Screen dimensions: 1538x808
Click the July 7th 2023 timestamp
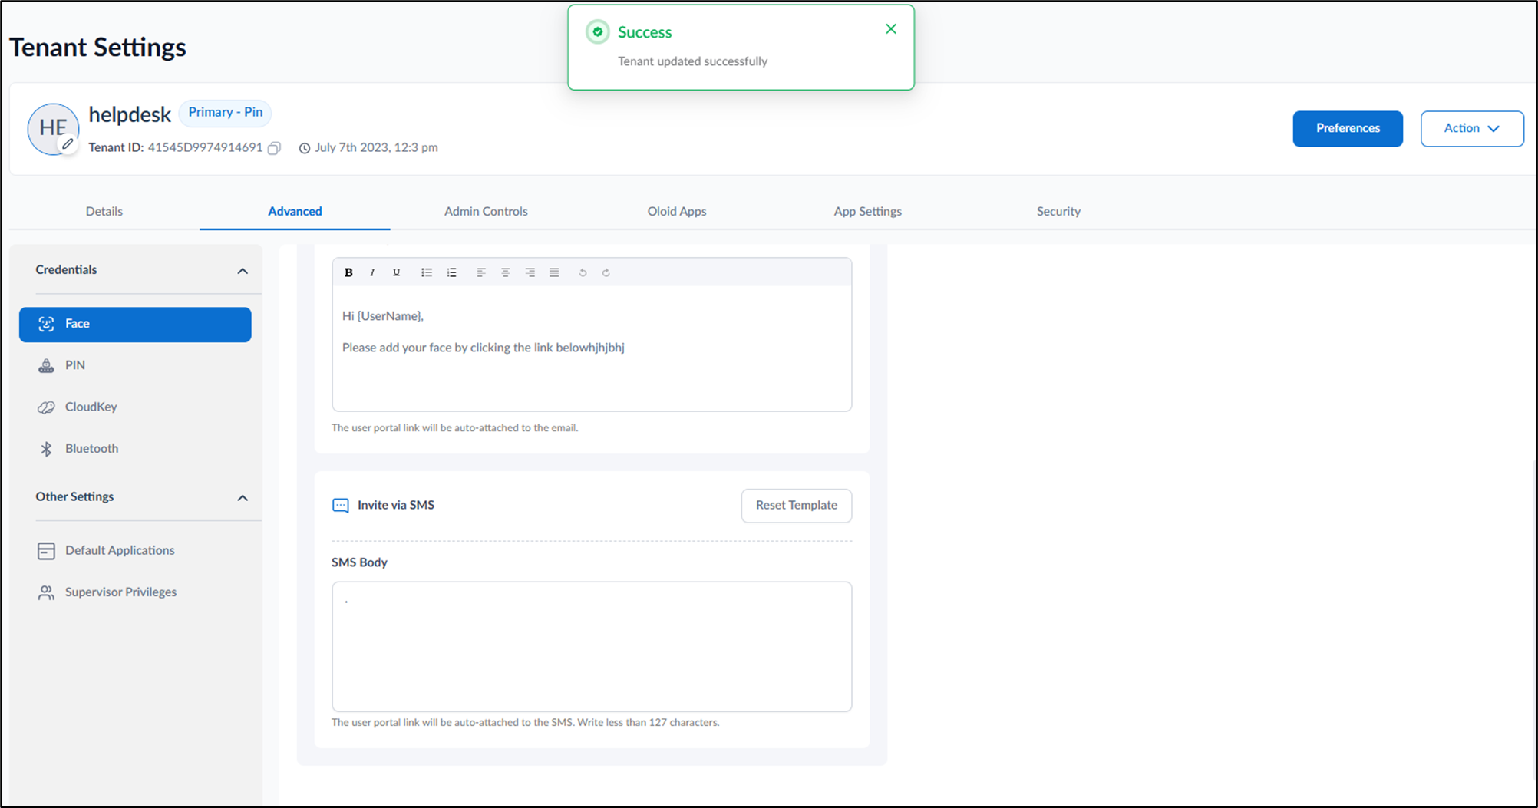pyautogui.click(x=376, y=148)
